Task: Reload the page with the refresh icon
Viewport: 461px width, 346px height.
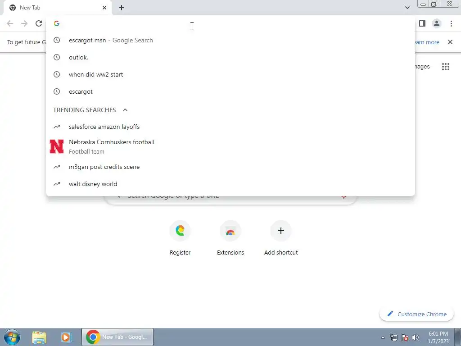Action: 39,23
